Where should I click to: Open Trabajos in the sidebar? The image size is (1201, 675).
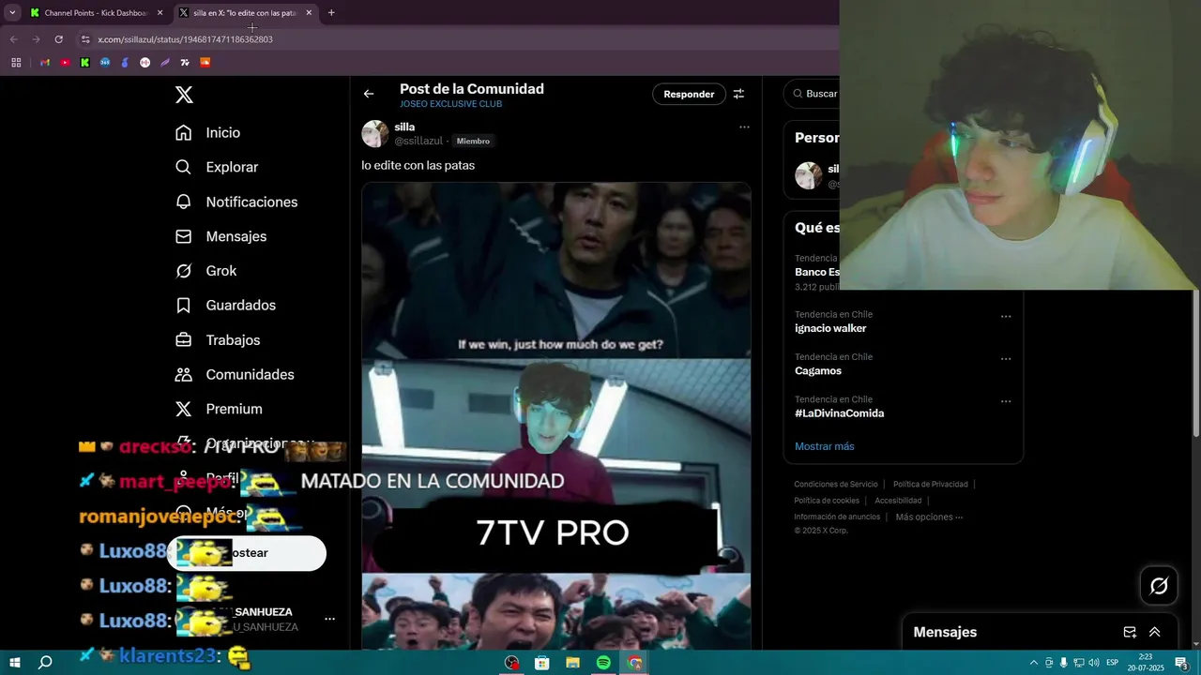point(218,340)
